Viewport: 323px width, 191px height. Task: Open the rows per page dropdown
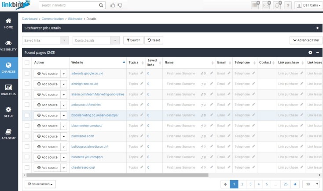(x=311, y=184)
